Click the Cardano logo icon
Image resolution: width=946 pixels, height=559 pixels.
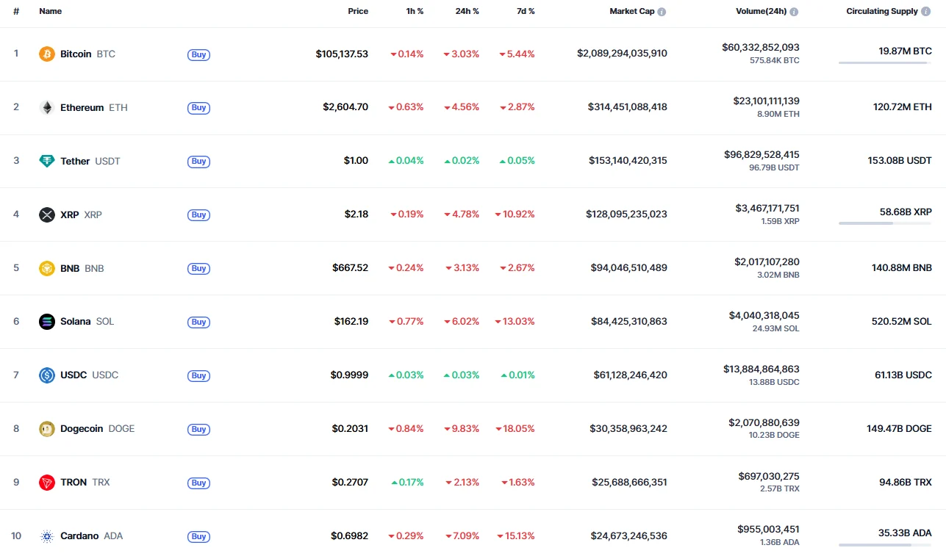pyautogui.click(x=47, y=536)
